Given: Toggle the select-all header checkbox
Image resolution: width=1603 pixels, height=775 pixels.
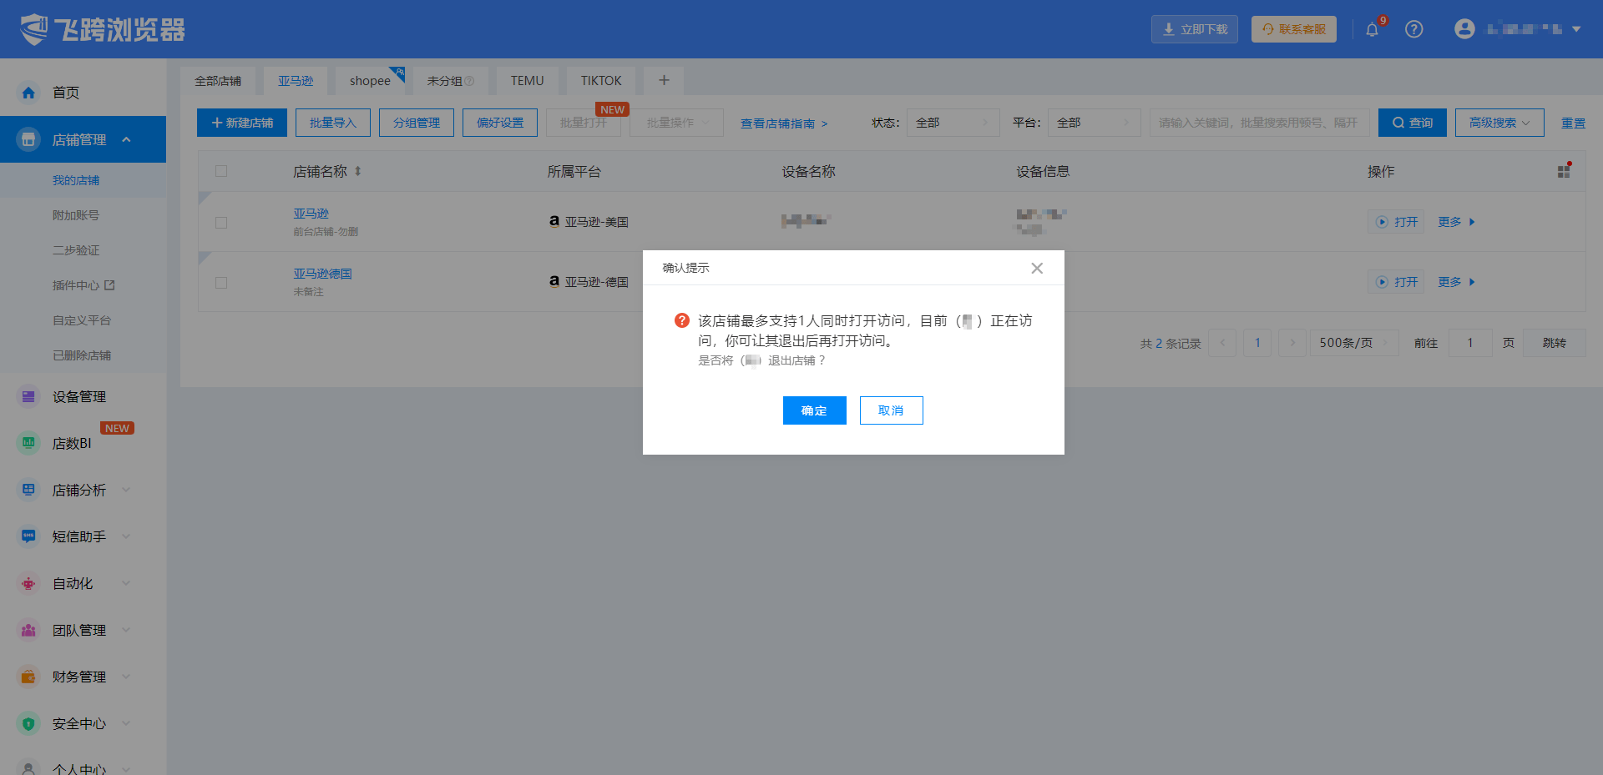Looking at the screenshot, I should click(x=221, y=171).
